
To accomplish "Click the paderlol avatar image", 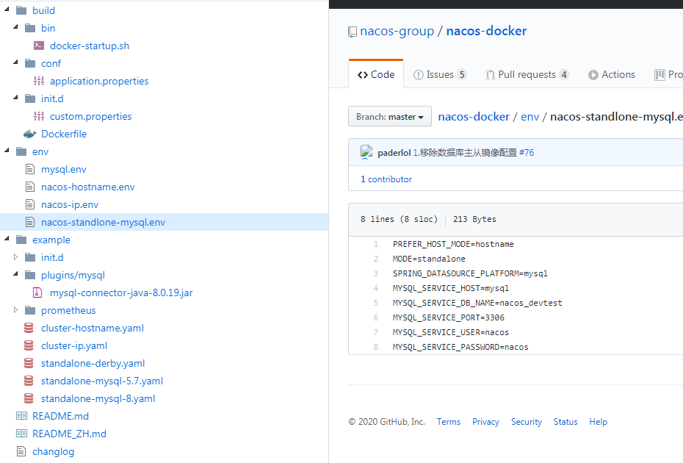I will tap(366, 152).
